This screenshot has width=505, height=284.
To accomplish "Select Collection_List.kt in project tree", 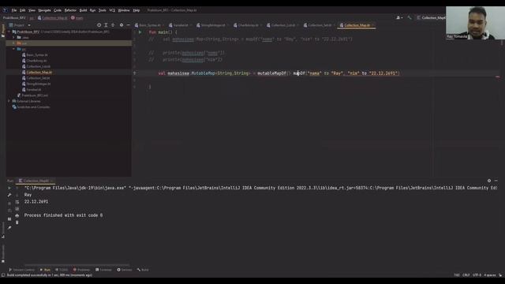I will coord(36,66).
